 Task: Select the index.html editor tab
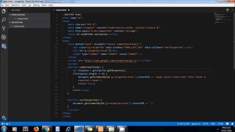61,10
